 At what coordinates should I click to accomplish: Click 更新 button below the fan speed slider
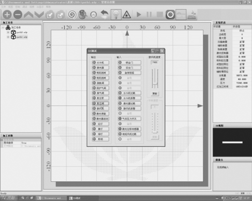[x=155, y=94]
